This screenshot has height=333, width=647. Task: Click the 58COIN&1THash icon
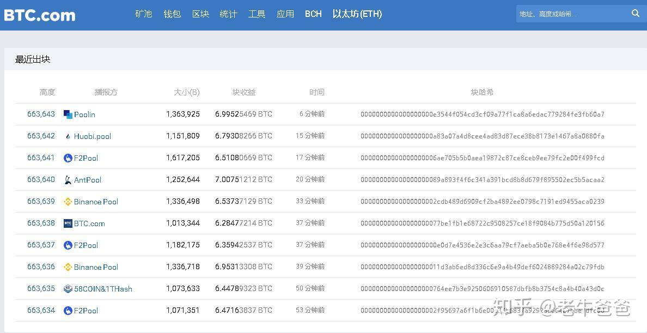[68, 289]
